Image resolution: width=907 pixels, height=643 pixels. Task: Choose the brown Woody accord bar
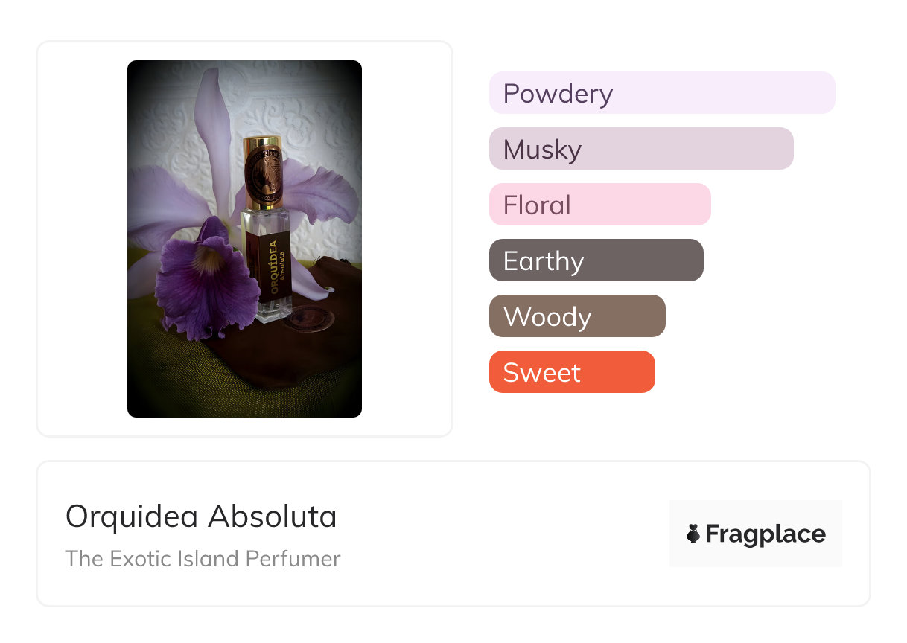577,316
